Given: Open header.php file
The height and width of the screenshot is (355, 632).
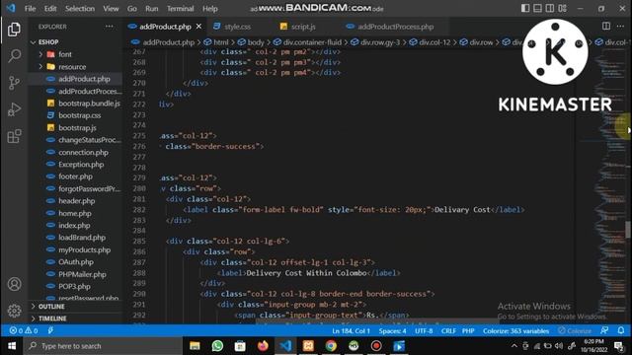Looking at the screenshot, I should click(77, 201).
